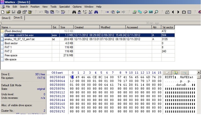The width and height of the screenshot is (201, 115).
Task: Click the Open RAM chip icon
Action: [145, 12]
